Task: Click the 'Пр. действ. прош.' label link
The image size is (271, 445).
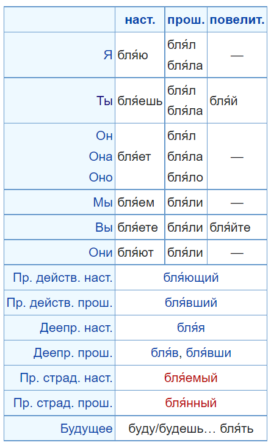Action: [60, 303]
